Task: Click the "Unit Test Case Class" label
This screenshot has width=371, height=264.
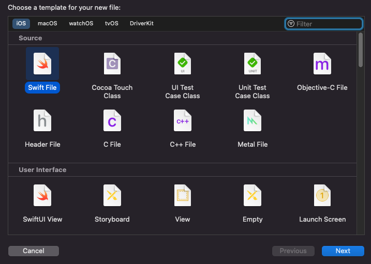Action: click(x=253, y=91)
